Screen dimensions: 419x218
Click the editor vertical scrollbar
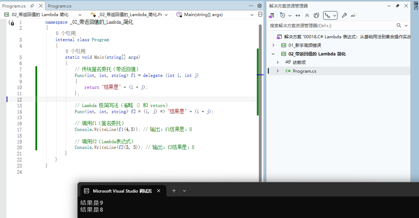click(x=260, y=103)
